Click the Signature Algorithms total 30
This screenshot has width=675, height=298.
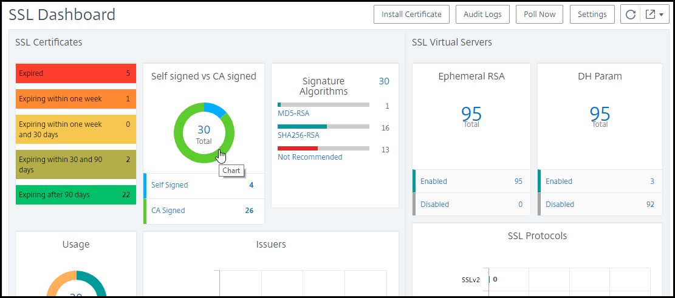pos(384,81)
